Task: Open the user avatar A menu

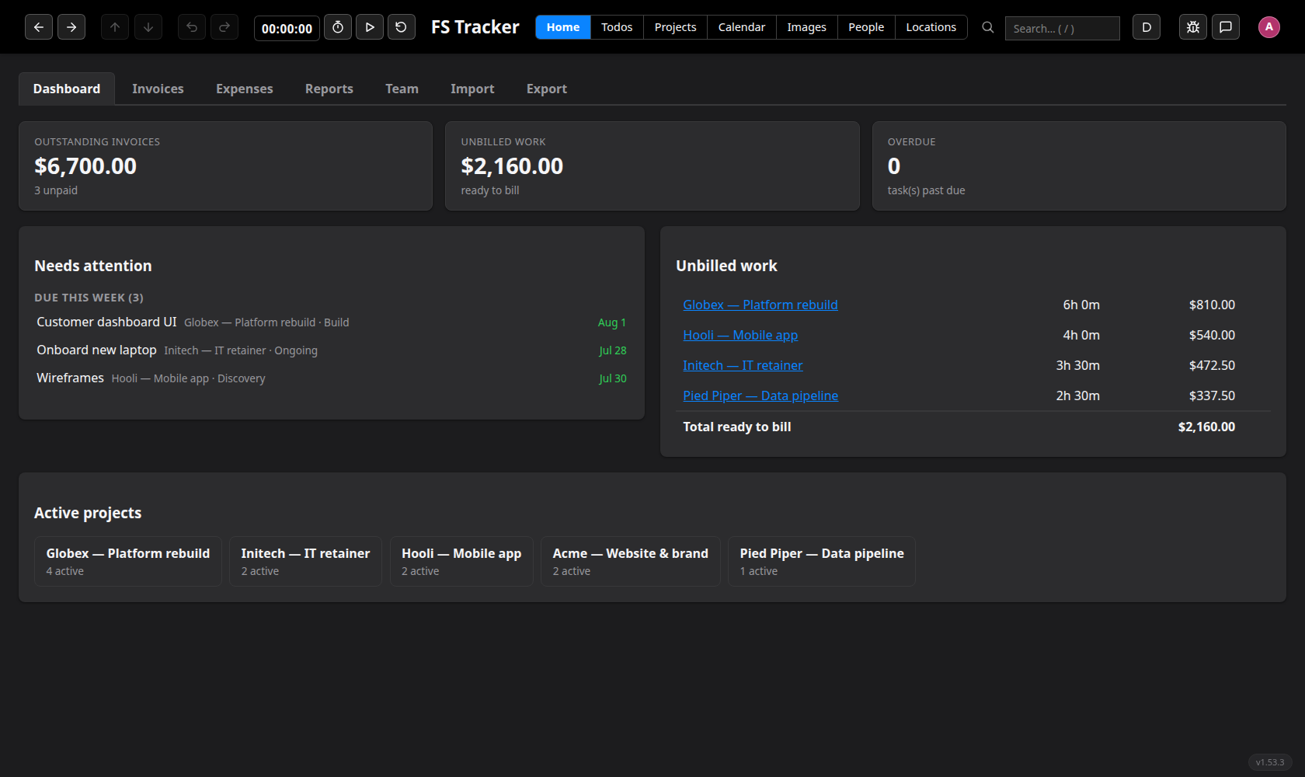Action: [1269, 27]
